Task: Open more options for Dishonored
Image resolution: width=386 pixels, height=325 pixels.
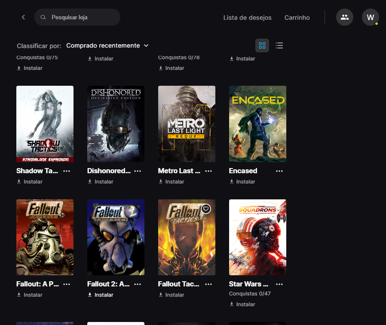Action: coord(138,171)
